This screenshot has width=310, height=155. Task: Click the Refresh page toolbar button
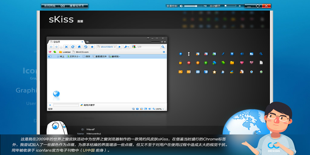[73, 47]
